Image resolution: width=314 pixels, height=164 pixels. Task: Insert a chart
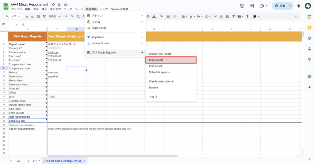click(228, 17)
